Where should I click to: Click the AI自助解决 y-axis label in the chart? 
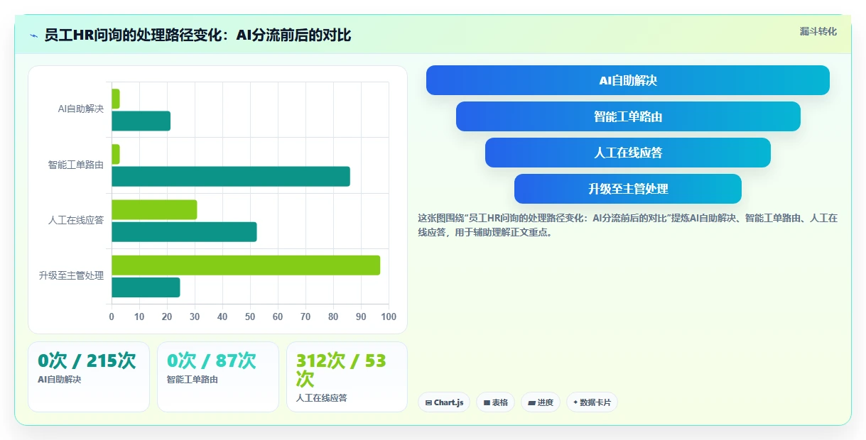pyautogui.click(x=81, y=109)
